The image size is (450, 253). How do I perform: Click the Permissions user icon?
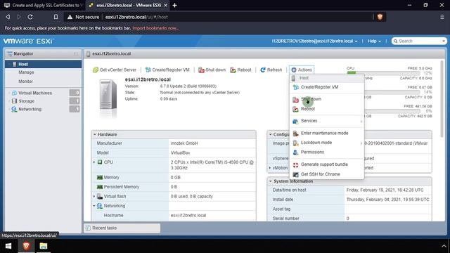(295, 153)
